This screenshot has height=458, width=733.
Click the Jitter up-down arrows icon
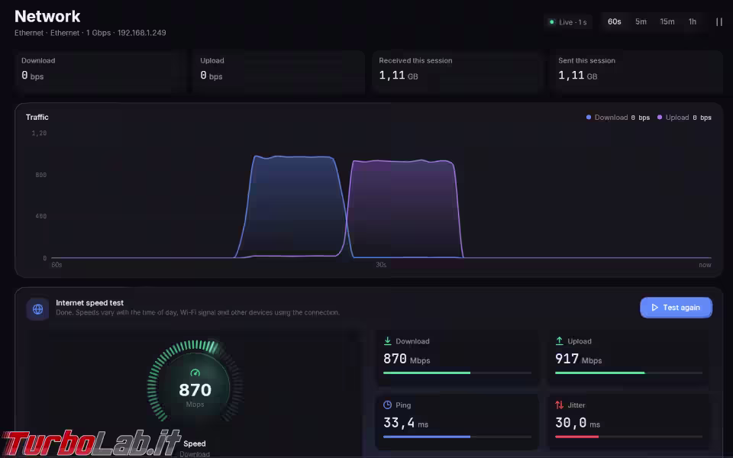click(x=559, y=405)
